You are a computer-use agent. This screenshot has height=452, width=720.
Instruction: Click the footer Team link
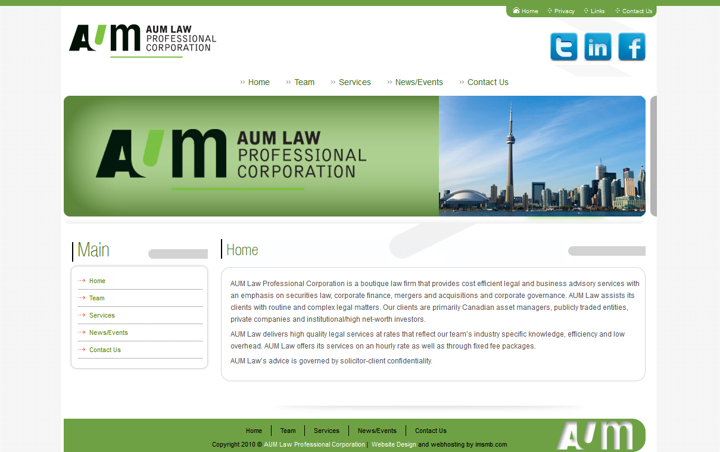click(x=288, y=431)
